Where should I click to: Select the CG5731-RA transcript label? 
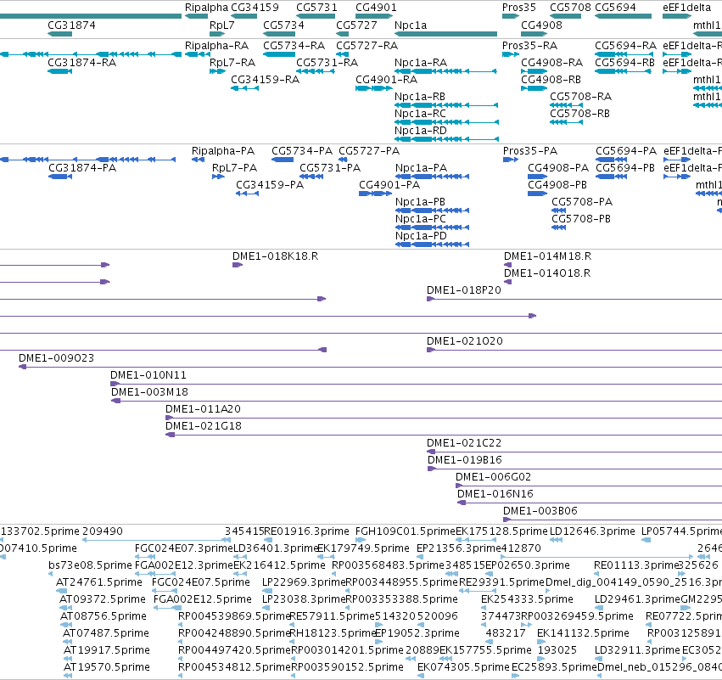(327, 63)
